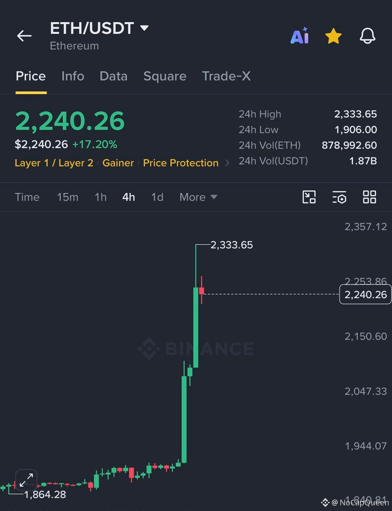392x511 pixels.
Task: Tap the back arrow icon
Action: coord(24,36)
